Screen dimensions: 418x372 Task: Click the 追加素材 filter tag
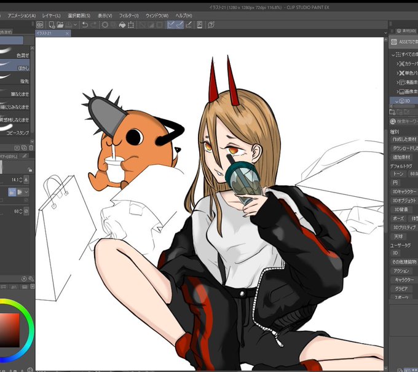[401, 157]
